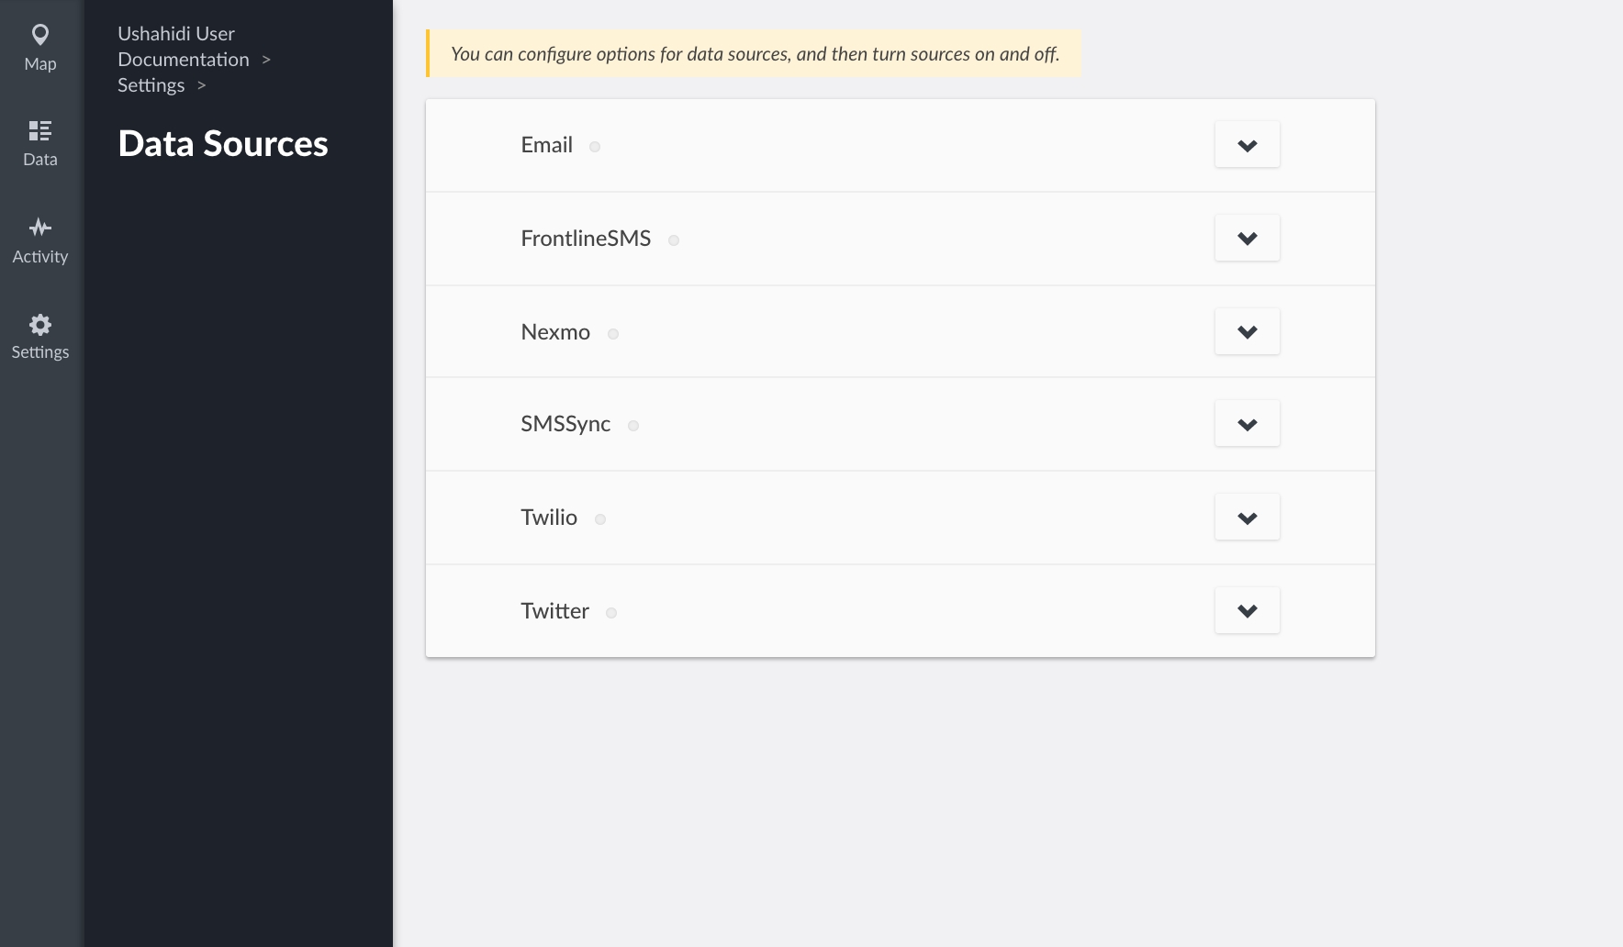
Task: Expand the Twilio data source chevron
Action: point(1247,518)
